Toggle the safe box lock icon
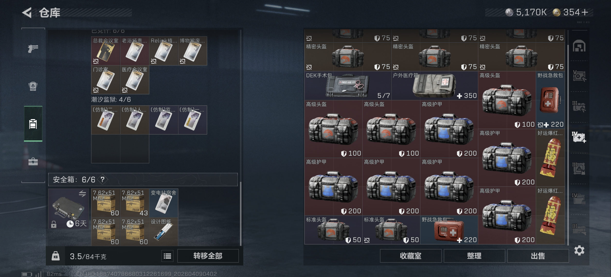Screen dimensions: 611x277 [x=53, y=224]
